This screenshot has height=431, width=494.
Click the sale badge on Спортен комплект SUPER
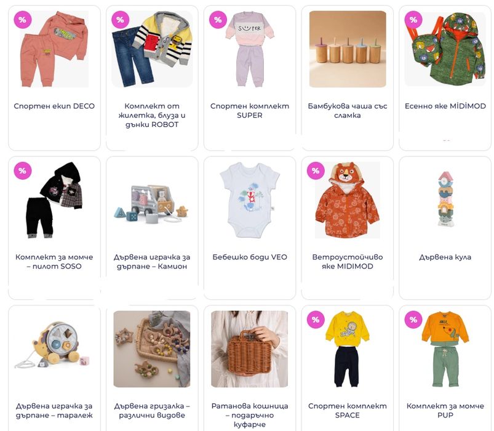coord(218,20)
